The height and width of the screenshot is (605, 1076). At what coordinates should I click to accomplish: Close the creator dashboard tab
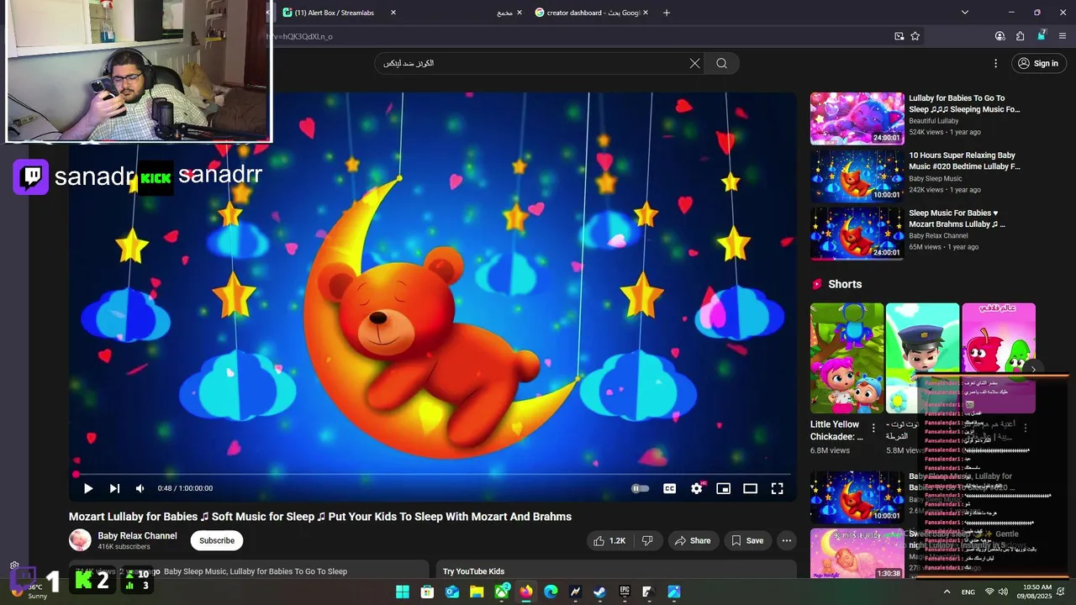[x=645, y=13]
